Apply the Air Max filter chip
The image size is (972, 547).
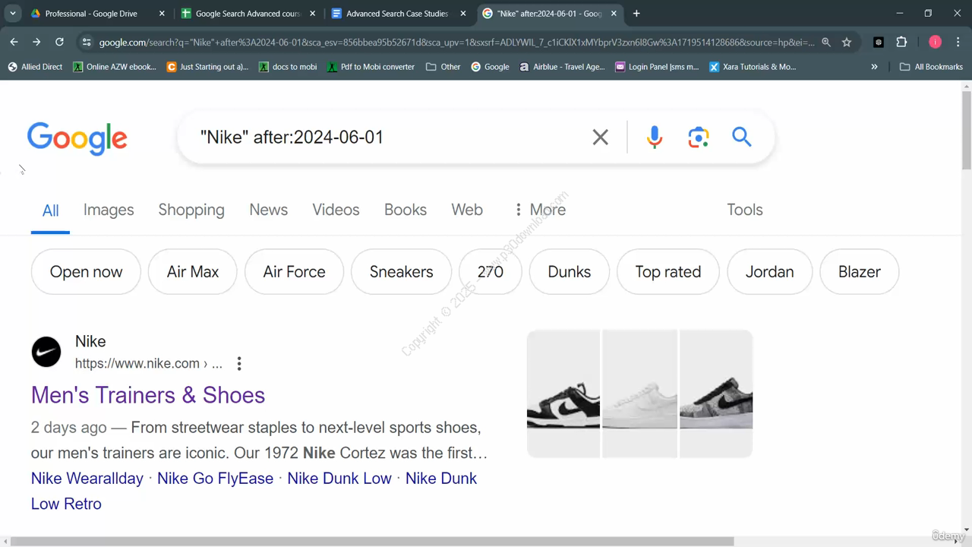193,272
